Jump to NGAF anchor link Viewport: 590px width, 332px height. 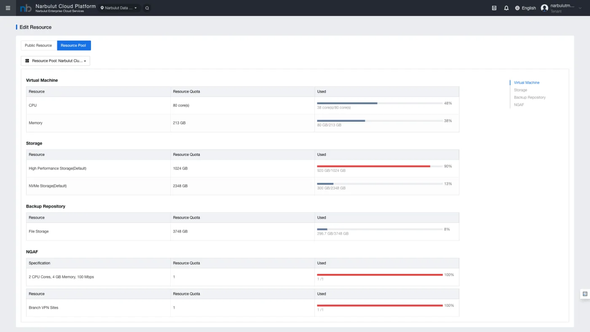pyautogui.click(x=519, y=104)
